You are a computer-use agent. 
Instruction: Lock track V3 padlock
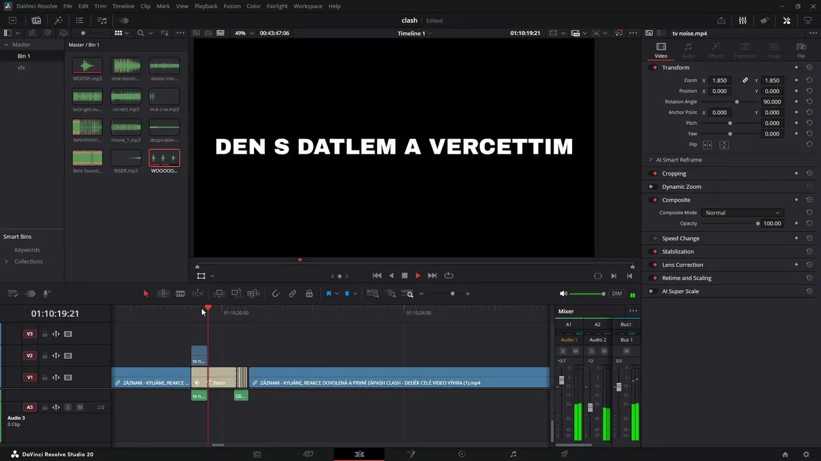pyautogui.click(x=44, y=334)
